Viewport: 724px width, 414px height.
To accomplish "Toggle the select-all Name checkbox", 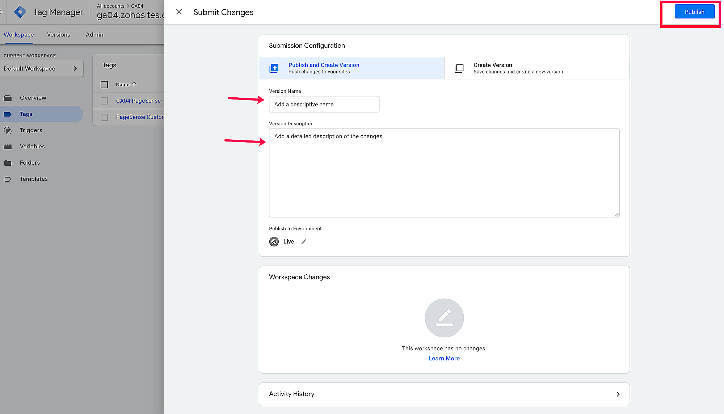I will pyautogui.click(x=104, y=85).
